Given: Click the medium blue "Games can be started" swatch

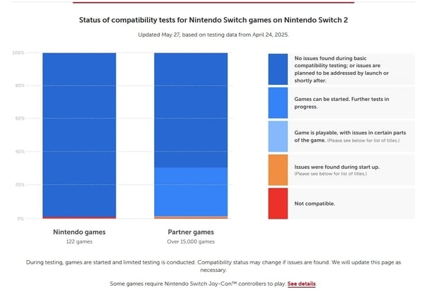Looking at the screenshot, I should click(280, 103).
